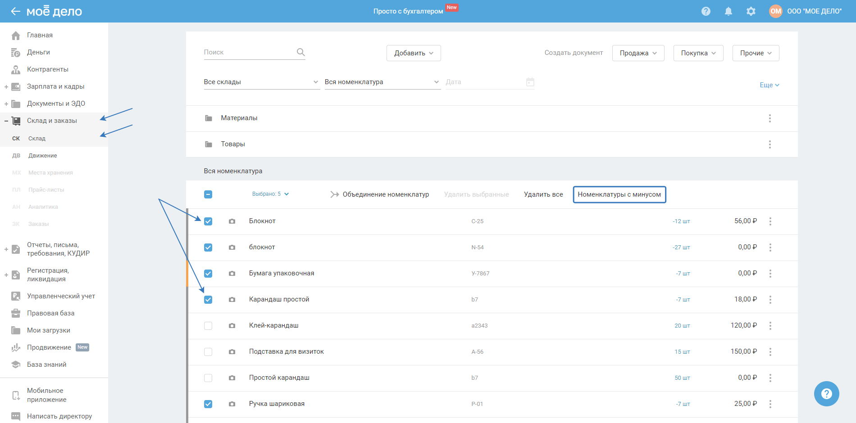The image size is (856, 423).
Task: Click the help question mark in header
Action: click(706, 11)
